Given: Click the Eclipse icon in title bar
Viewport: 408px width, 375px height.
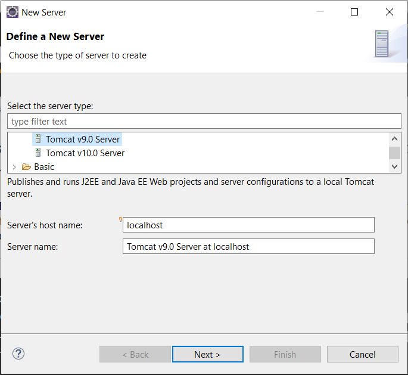Looking at the screenshot, I should (13, 12).
